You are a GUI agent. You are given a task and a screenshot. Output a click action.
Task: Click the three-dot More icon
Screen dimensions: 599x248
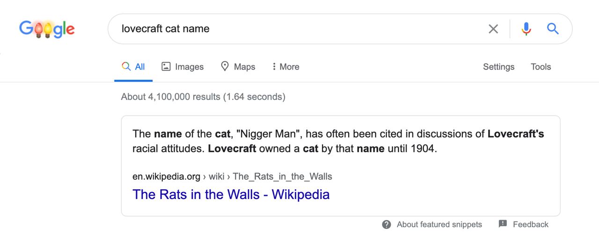(x=274, y=67)
